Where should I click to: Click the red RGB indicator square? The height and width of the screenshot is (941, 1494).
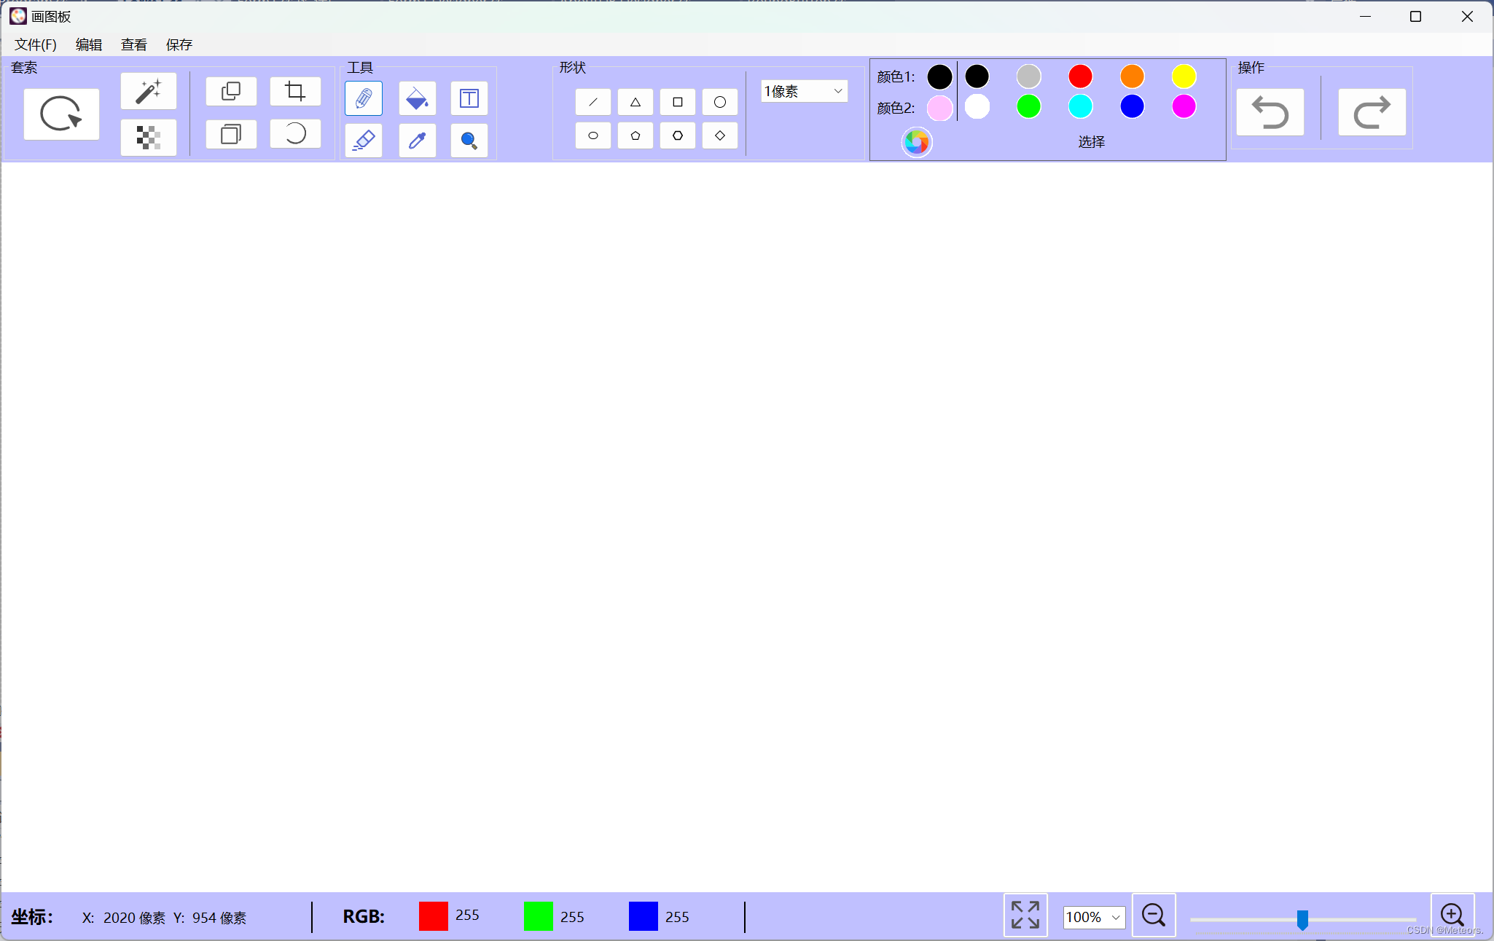pos(434,916)
